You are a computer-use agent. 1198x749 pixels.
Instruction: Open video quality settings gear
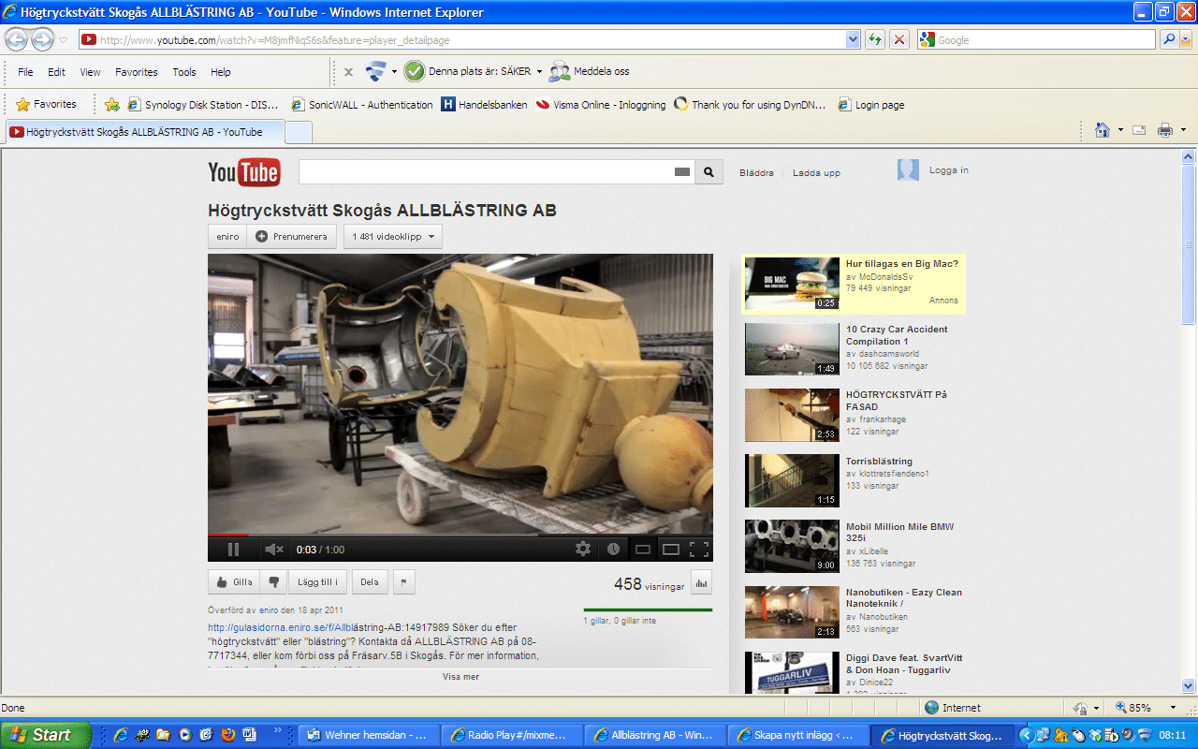click(583, 550)
